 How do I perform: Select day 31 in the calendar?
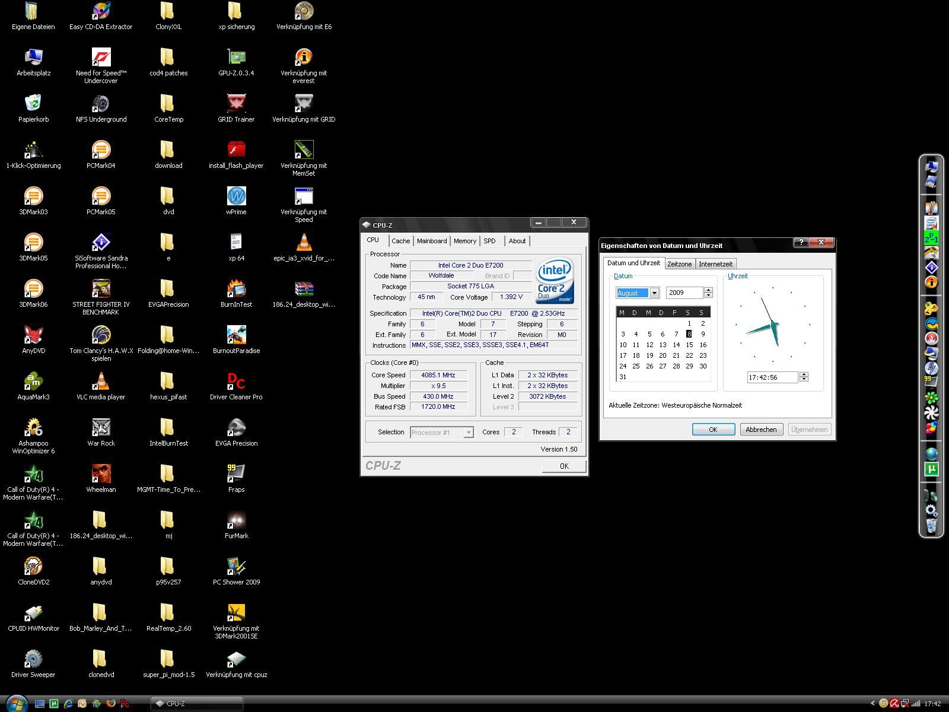tap(623, 377)
